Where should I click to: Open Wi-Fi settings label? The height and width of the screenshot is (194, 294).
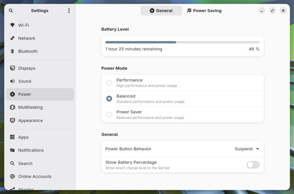tap(24, 25)
